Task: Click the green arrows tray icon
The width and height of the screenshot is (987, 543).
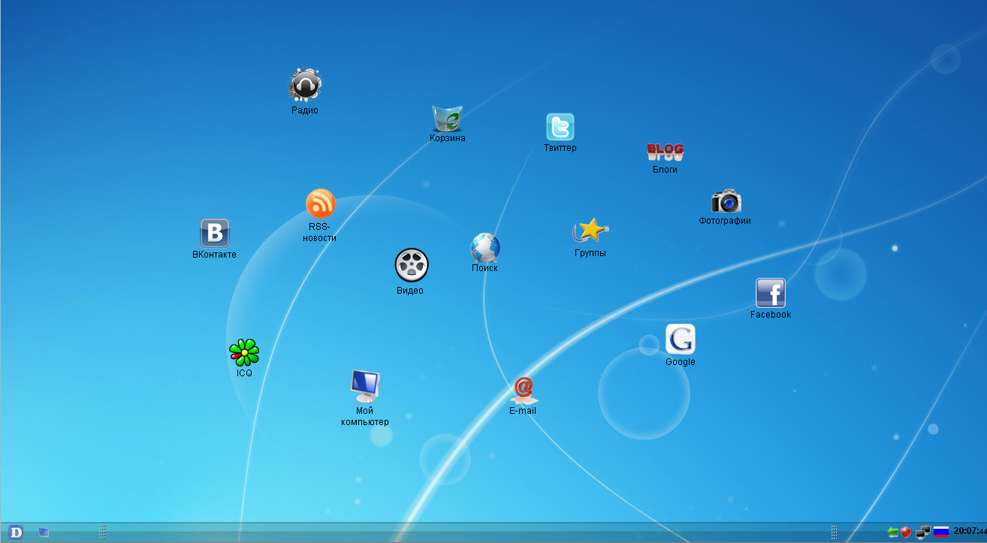Action: pyautogui.click(x=893, y=532)
